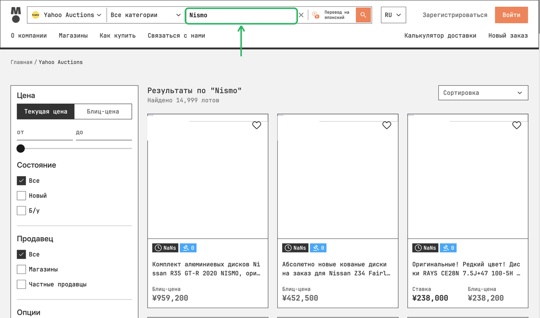Screen dimensions: 540x318
Task: Favorite the Nissan R35 GT-R lot heart
Action: 256,125
